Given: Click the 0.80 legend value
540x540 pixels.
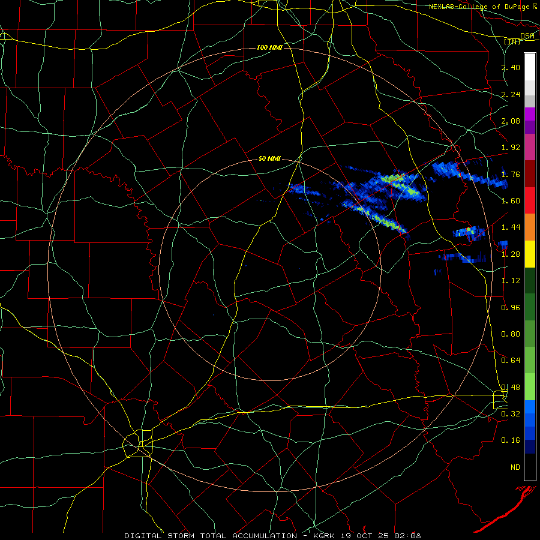Looking at the screenshot, I should 511,334.
